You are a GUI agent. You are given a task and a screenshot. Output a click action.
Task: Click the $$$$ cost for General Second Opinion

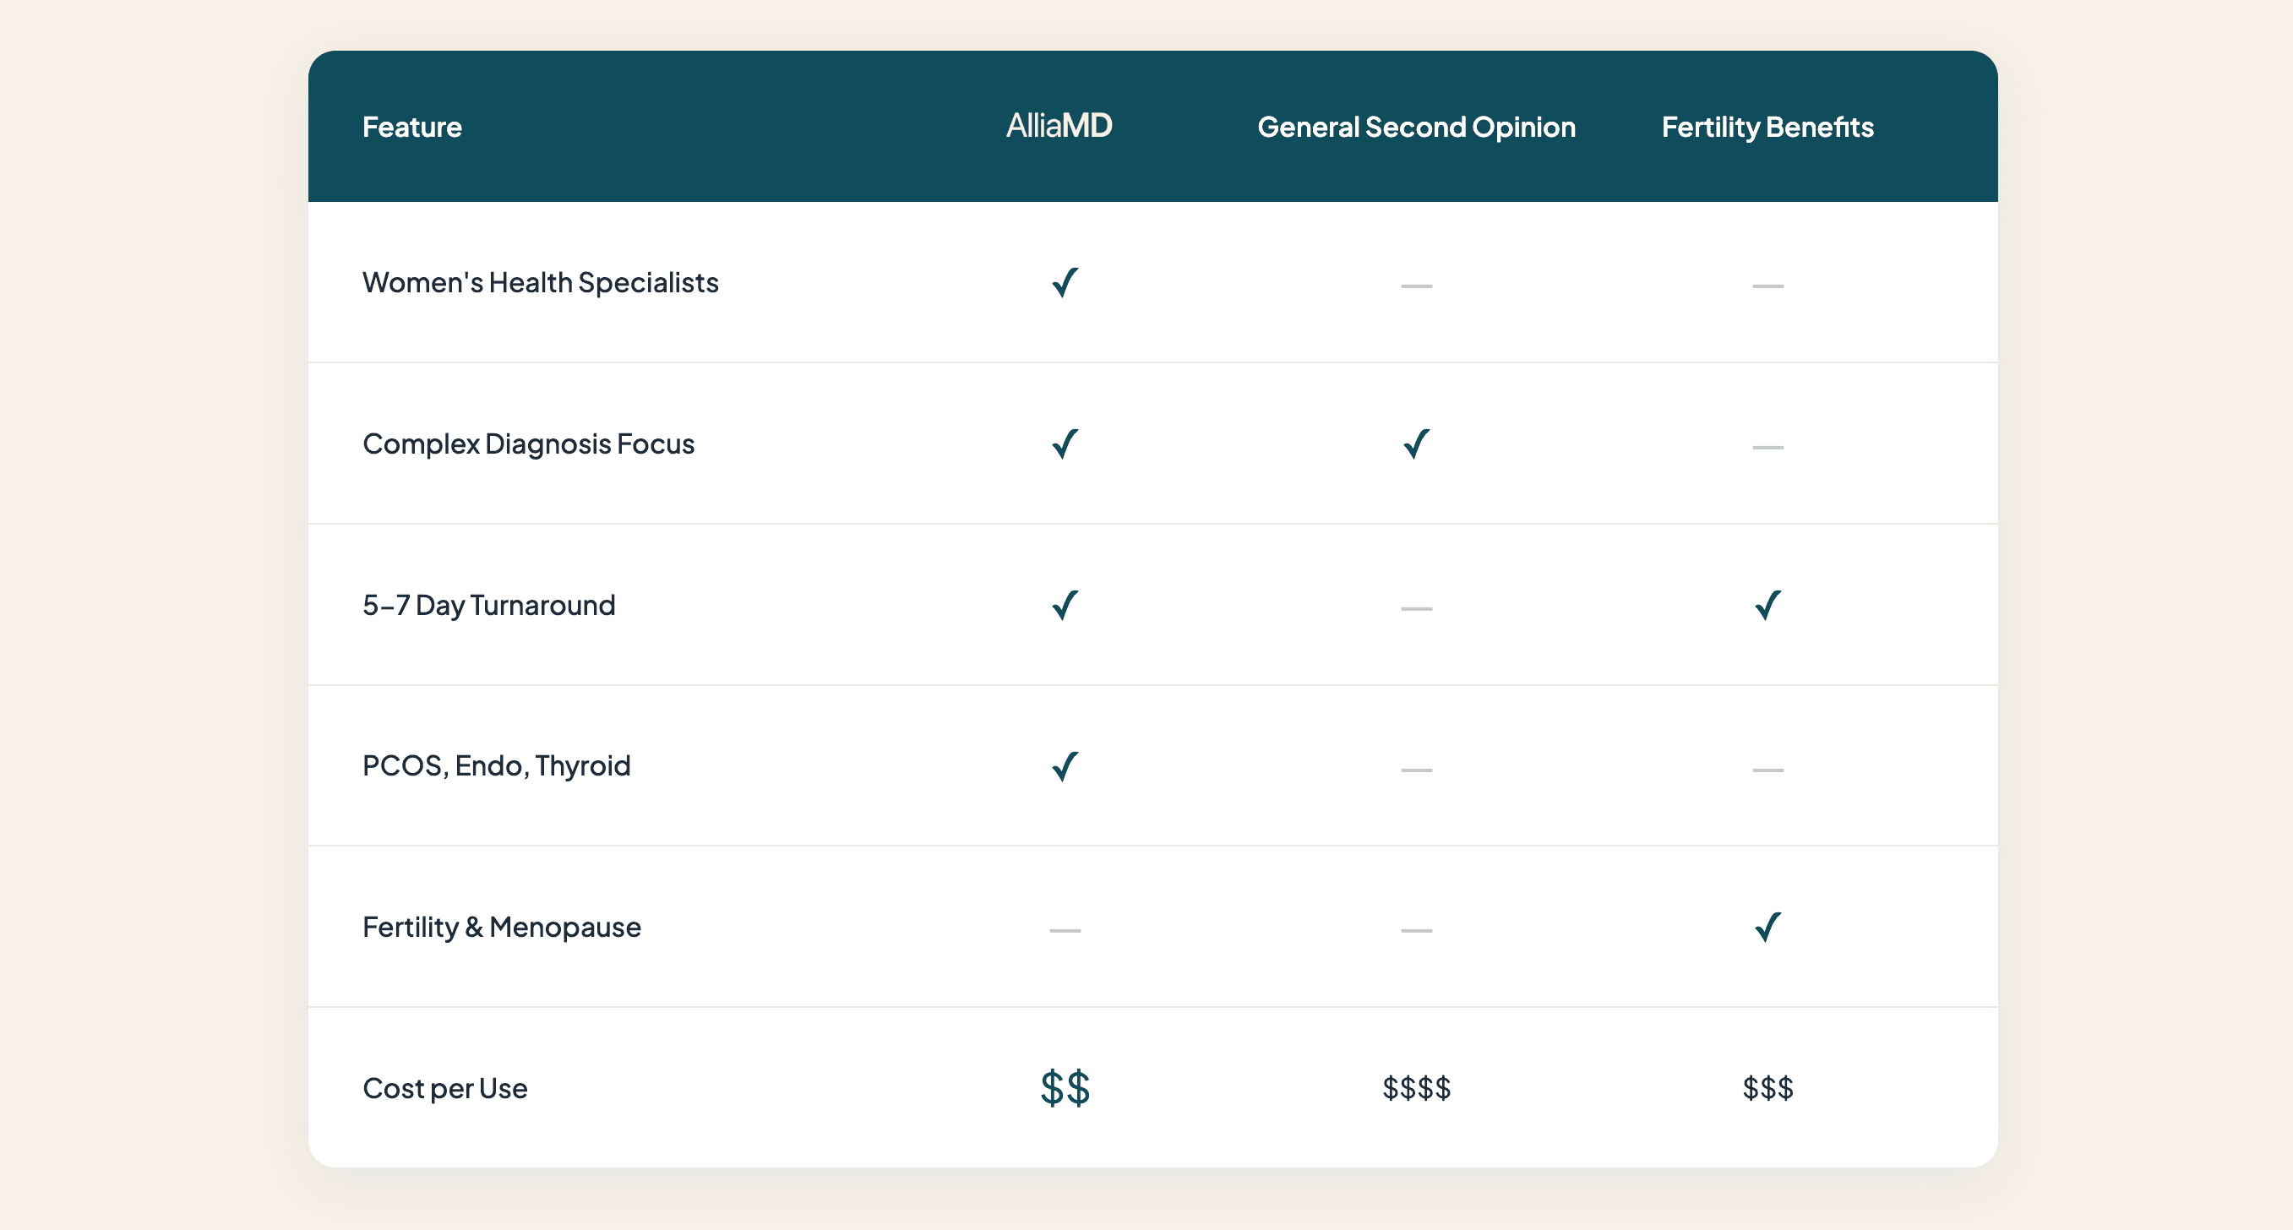[x=1415, y=1087]
